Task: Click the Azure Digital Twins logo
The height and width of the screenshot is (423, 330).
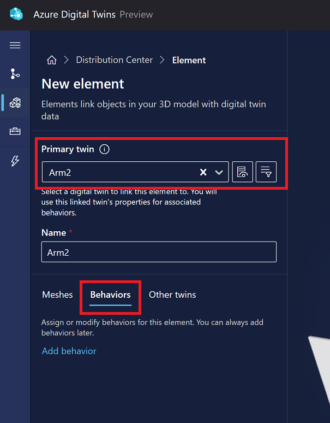Action: click(x=16, y=15)
